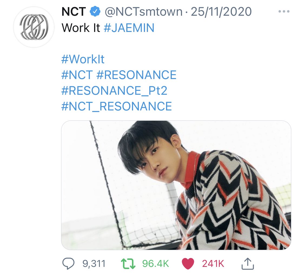Open the #WorkIt hashtag
304x275 pixels.
(x=83, y=59)
